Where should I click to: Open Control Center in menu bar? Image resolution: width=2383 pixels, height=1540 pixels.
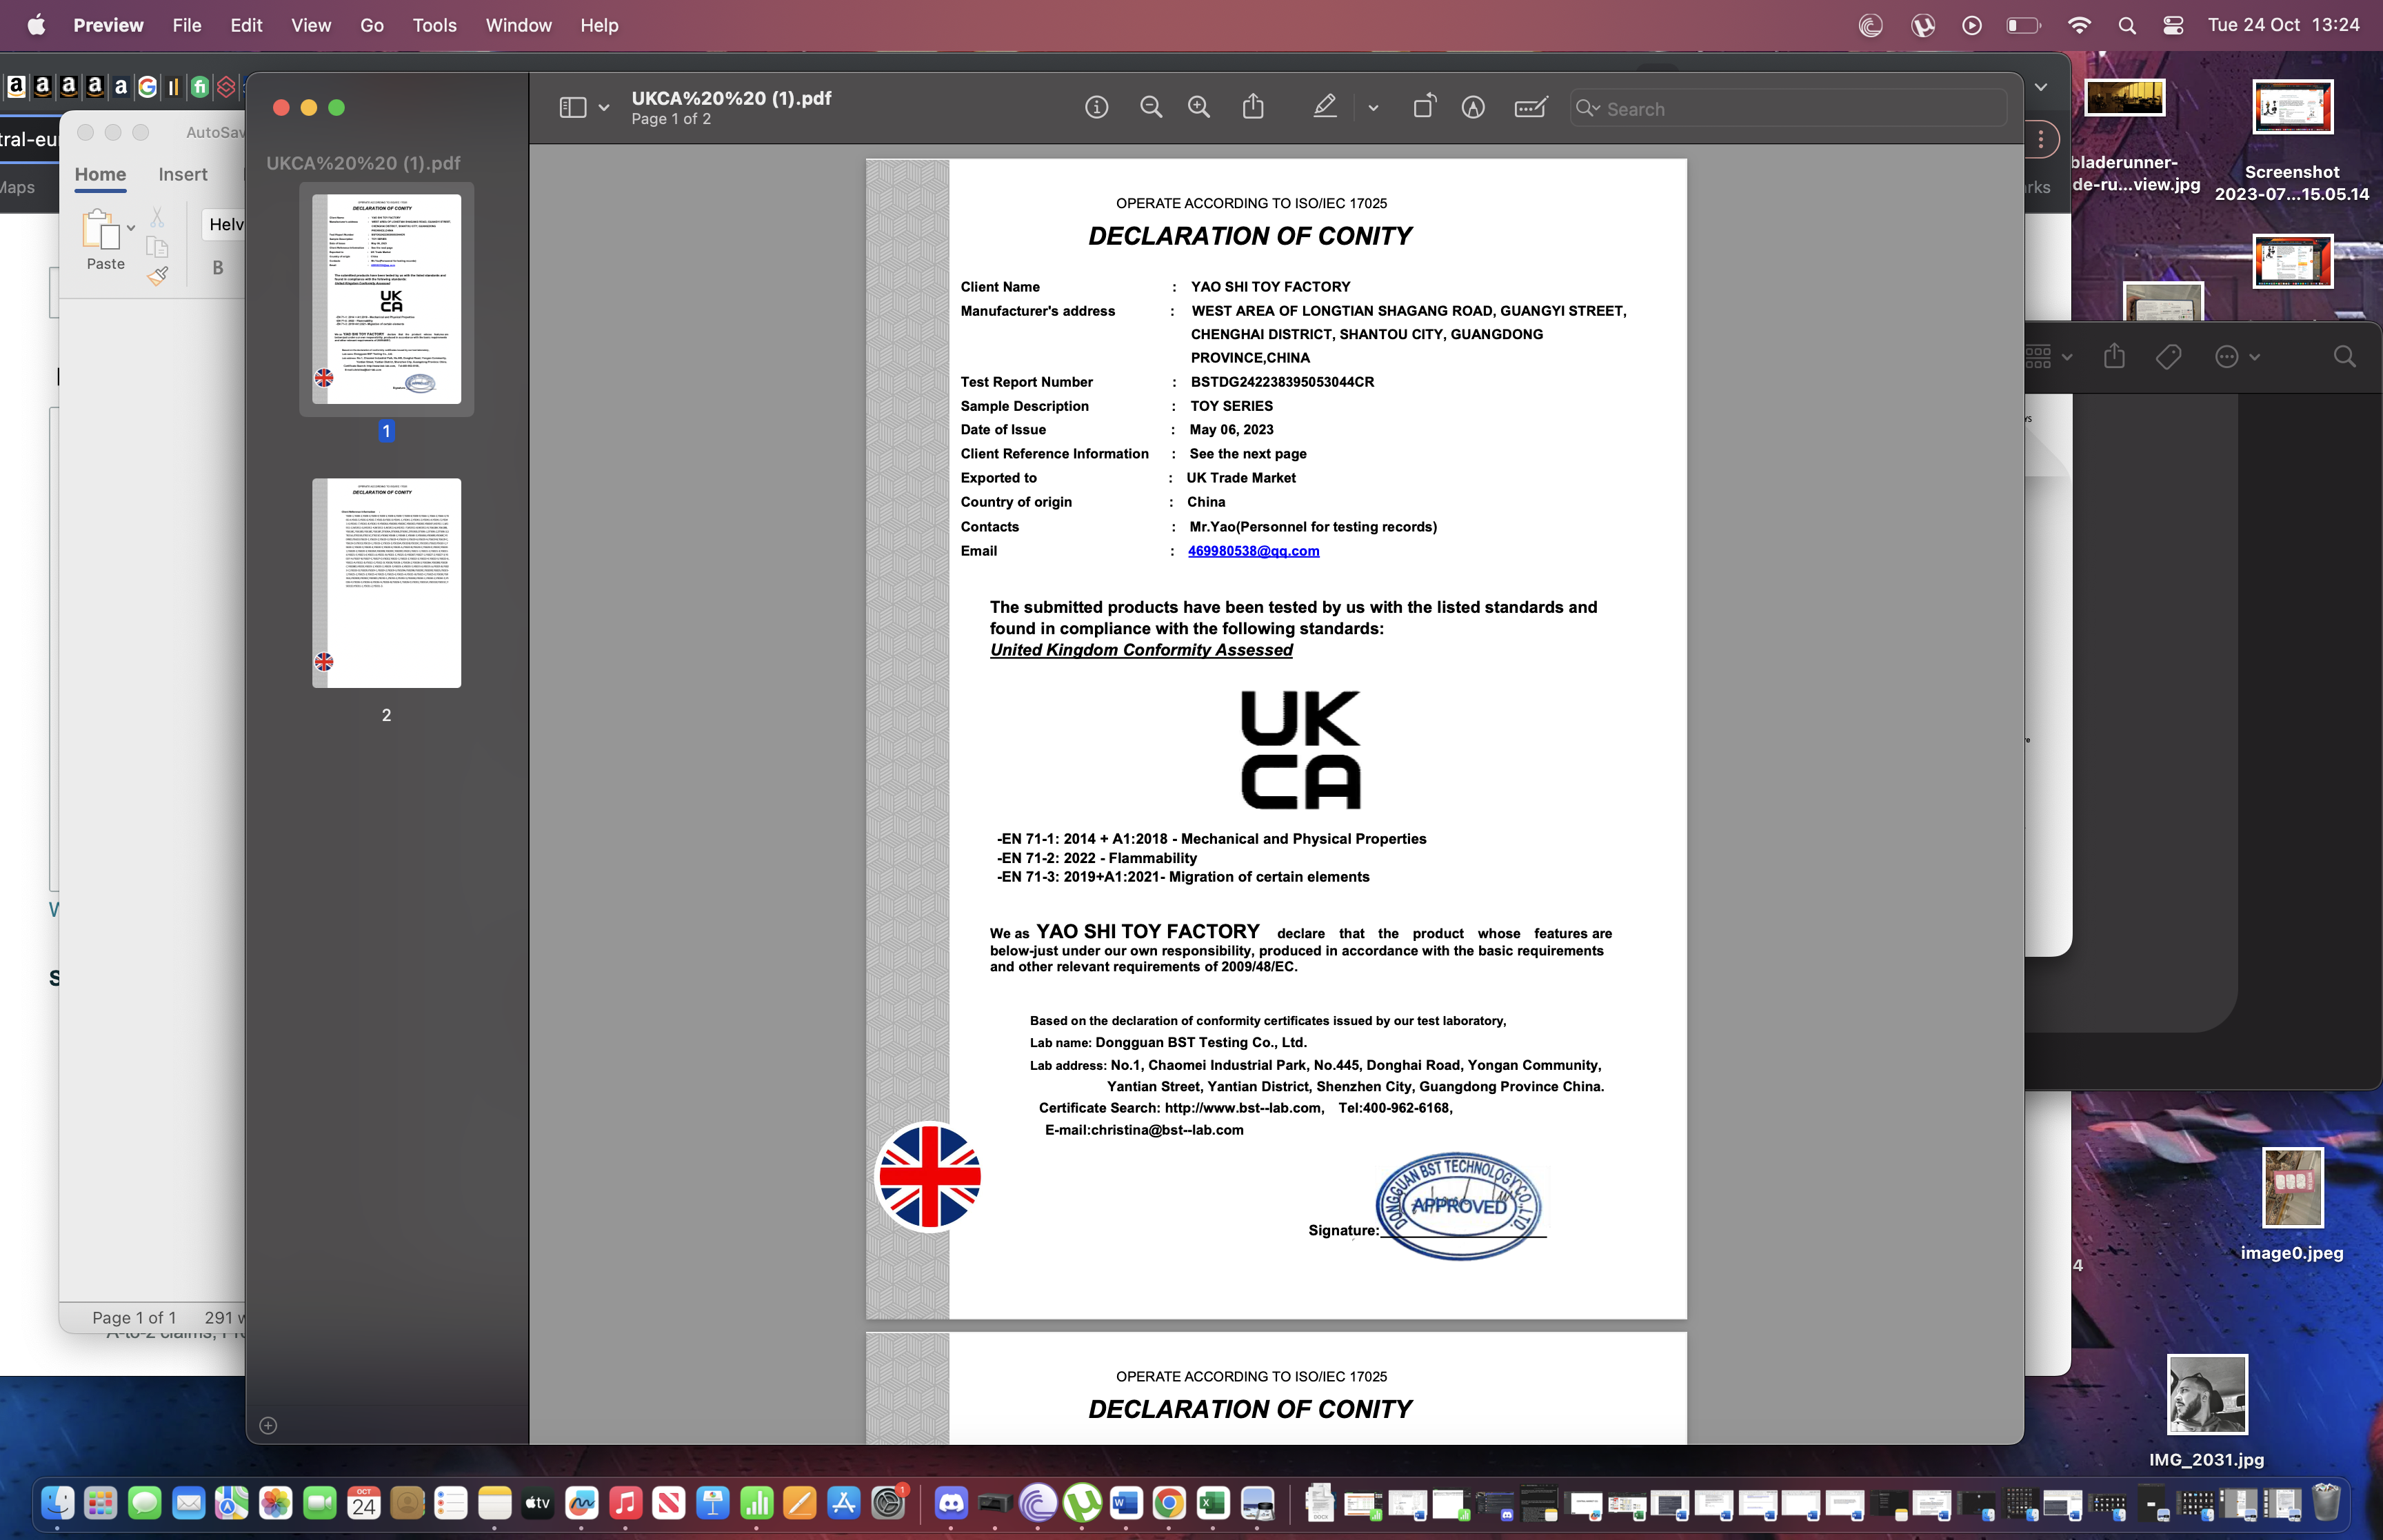tap(2173, 25)
